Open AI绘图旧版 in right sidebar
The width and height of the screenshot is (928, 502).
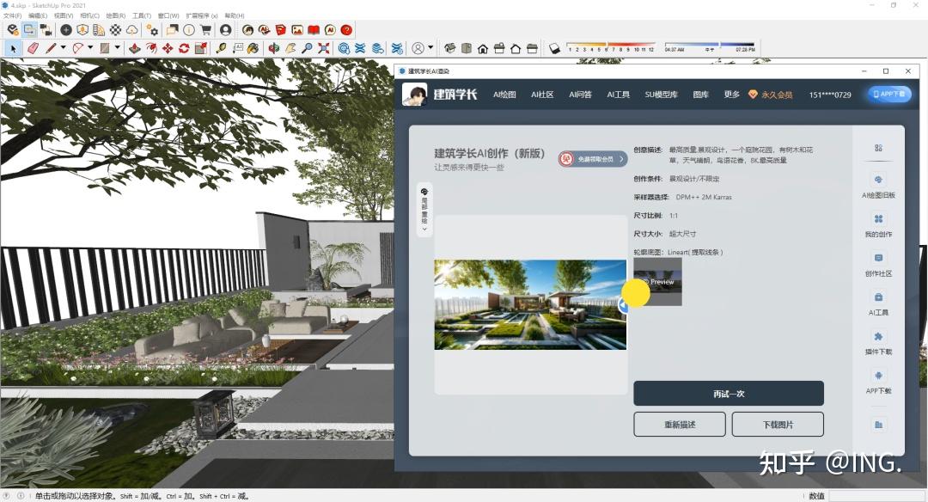[x=878, y=186]
